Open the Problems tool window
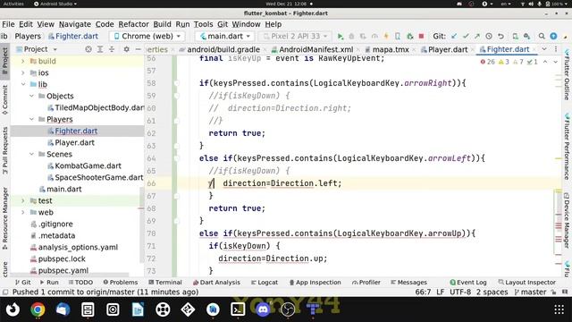 121,283
